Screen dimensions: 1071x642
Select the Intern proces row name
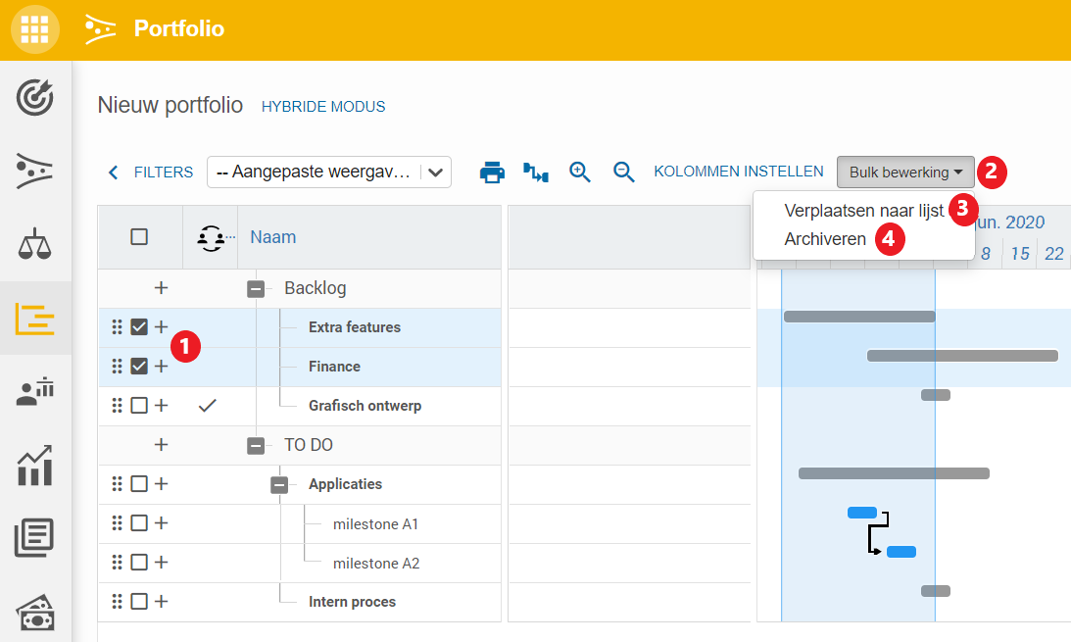[353, 602]
